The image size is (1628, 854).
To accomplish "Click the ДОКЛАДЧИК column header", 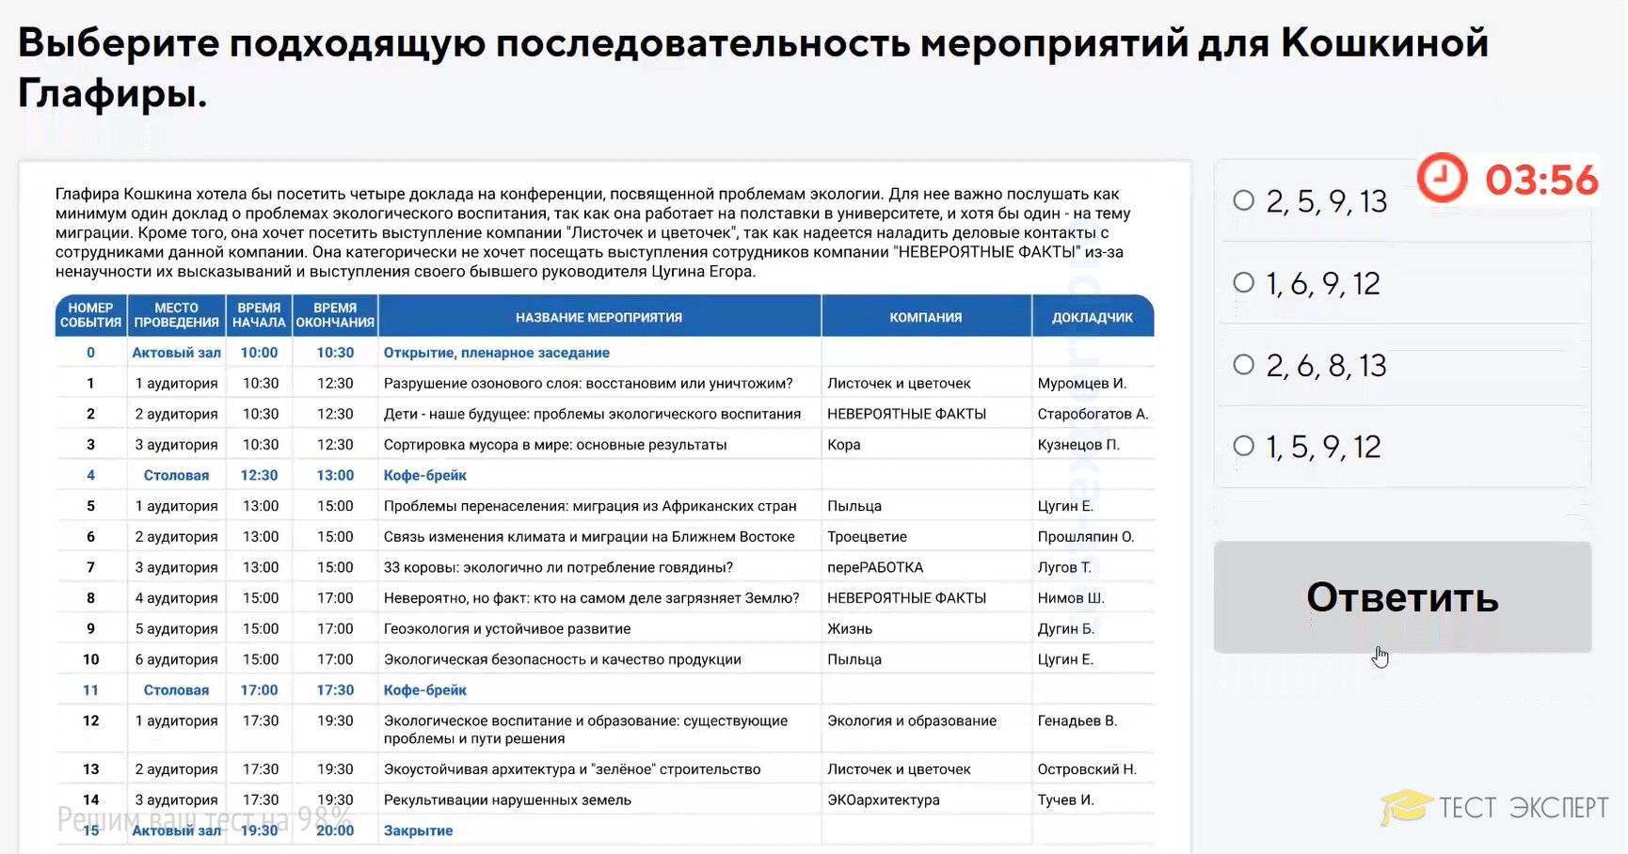I will [x=1092, y=317].
